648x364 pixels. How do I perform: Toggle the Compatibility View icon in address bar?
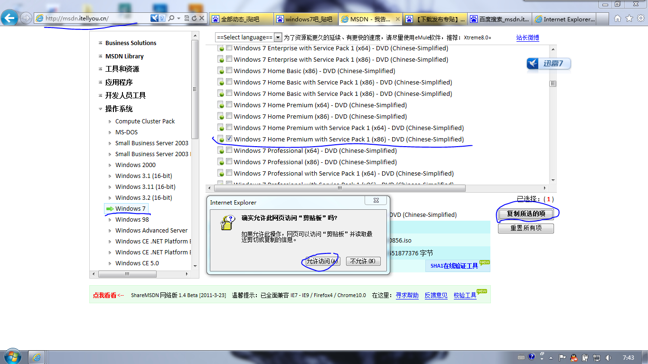[187, 18]
